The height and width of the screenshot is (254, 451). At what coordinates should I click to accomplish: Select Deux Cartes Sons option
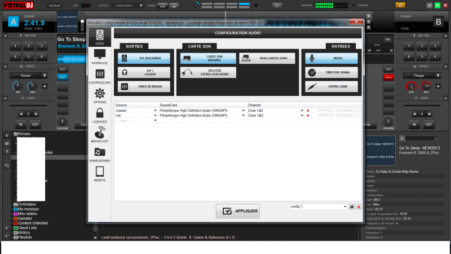click(267, 58)
